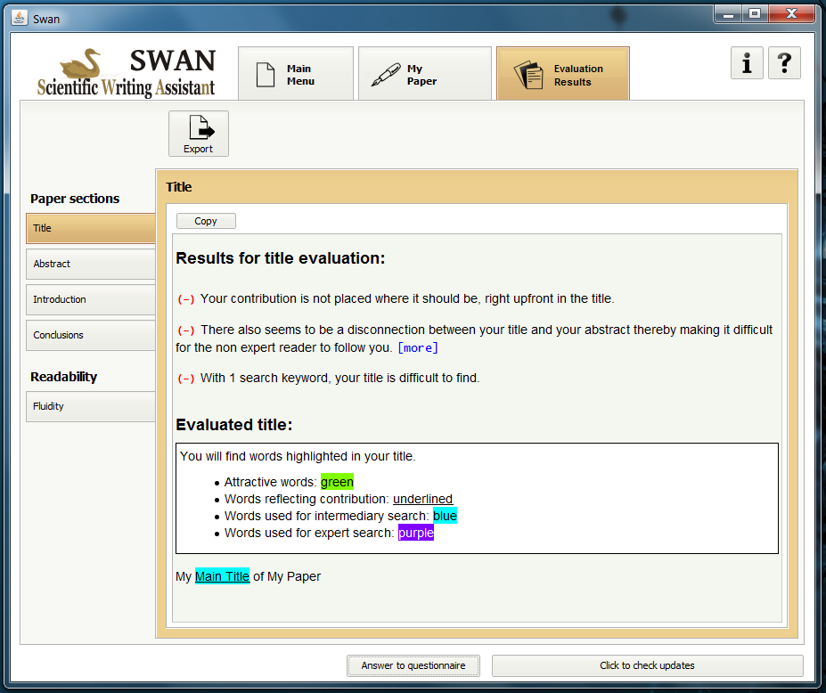
Task: Click the Java icon in the title bar
Action: pos(20,18)
